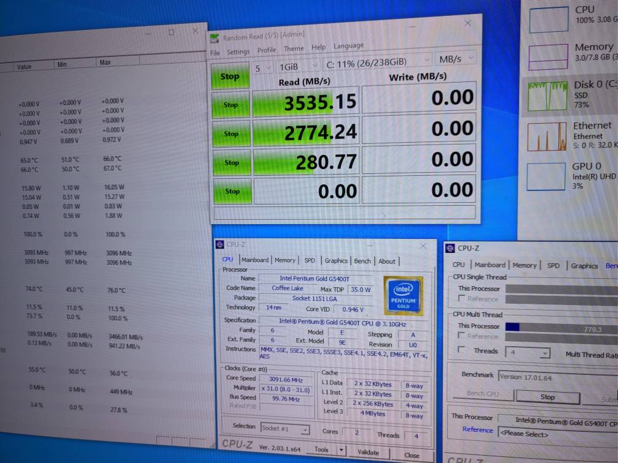Click the CrystalDiskMark title bar icon
The height and width of the screenshot is (463, 618).
215,38
